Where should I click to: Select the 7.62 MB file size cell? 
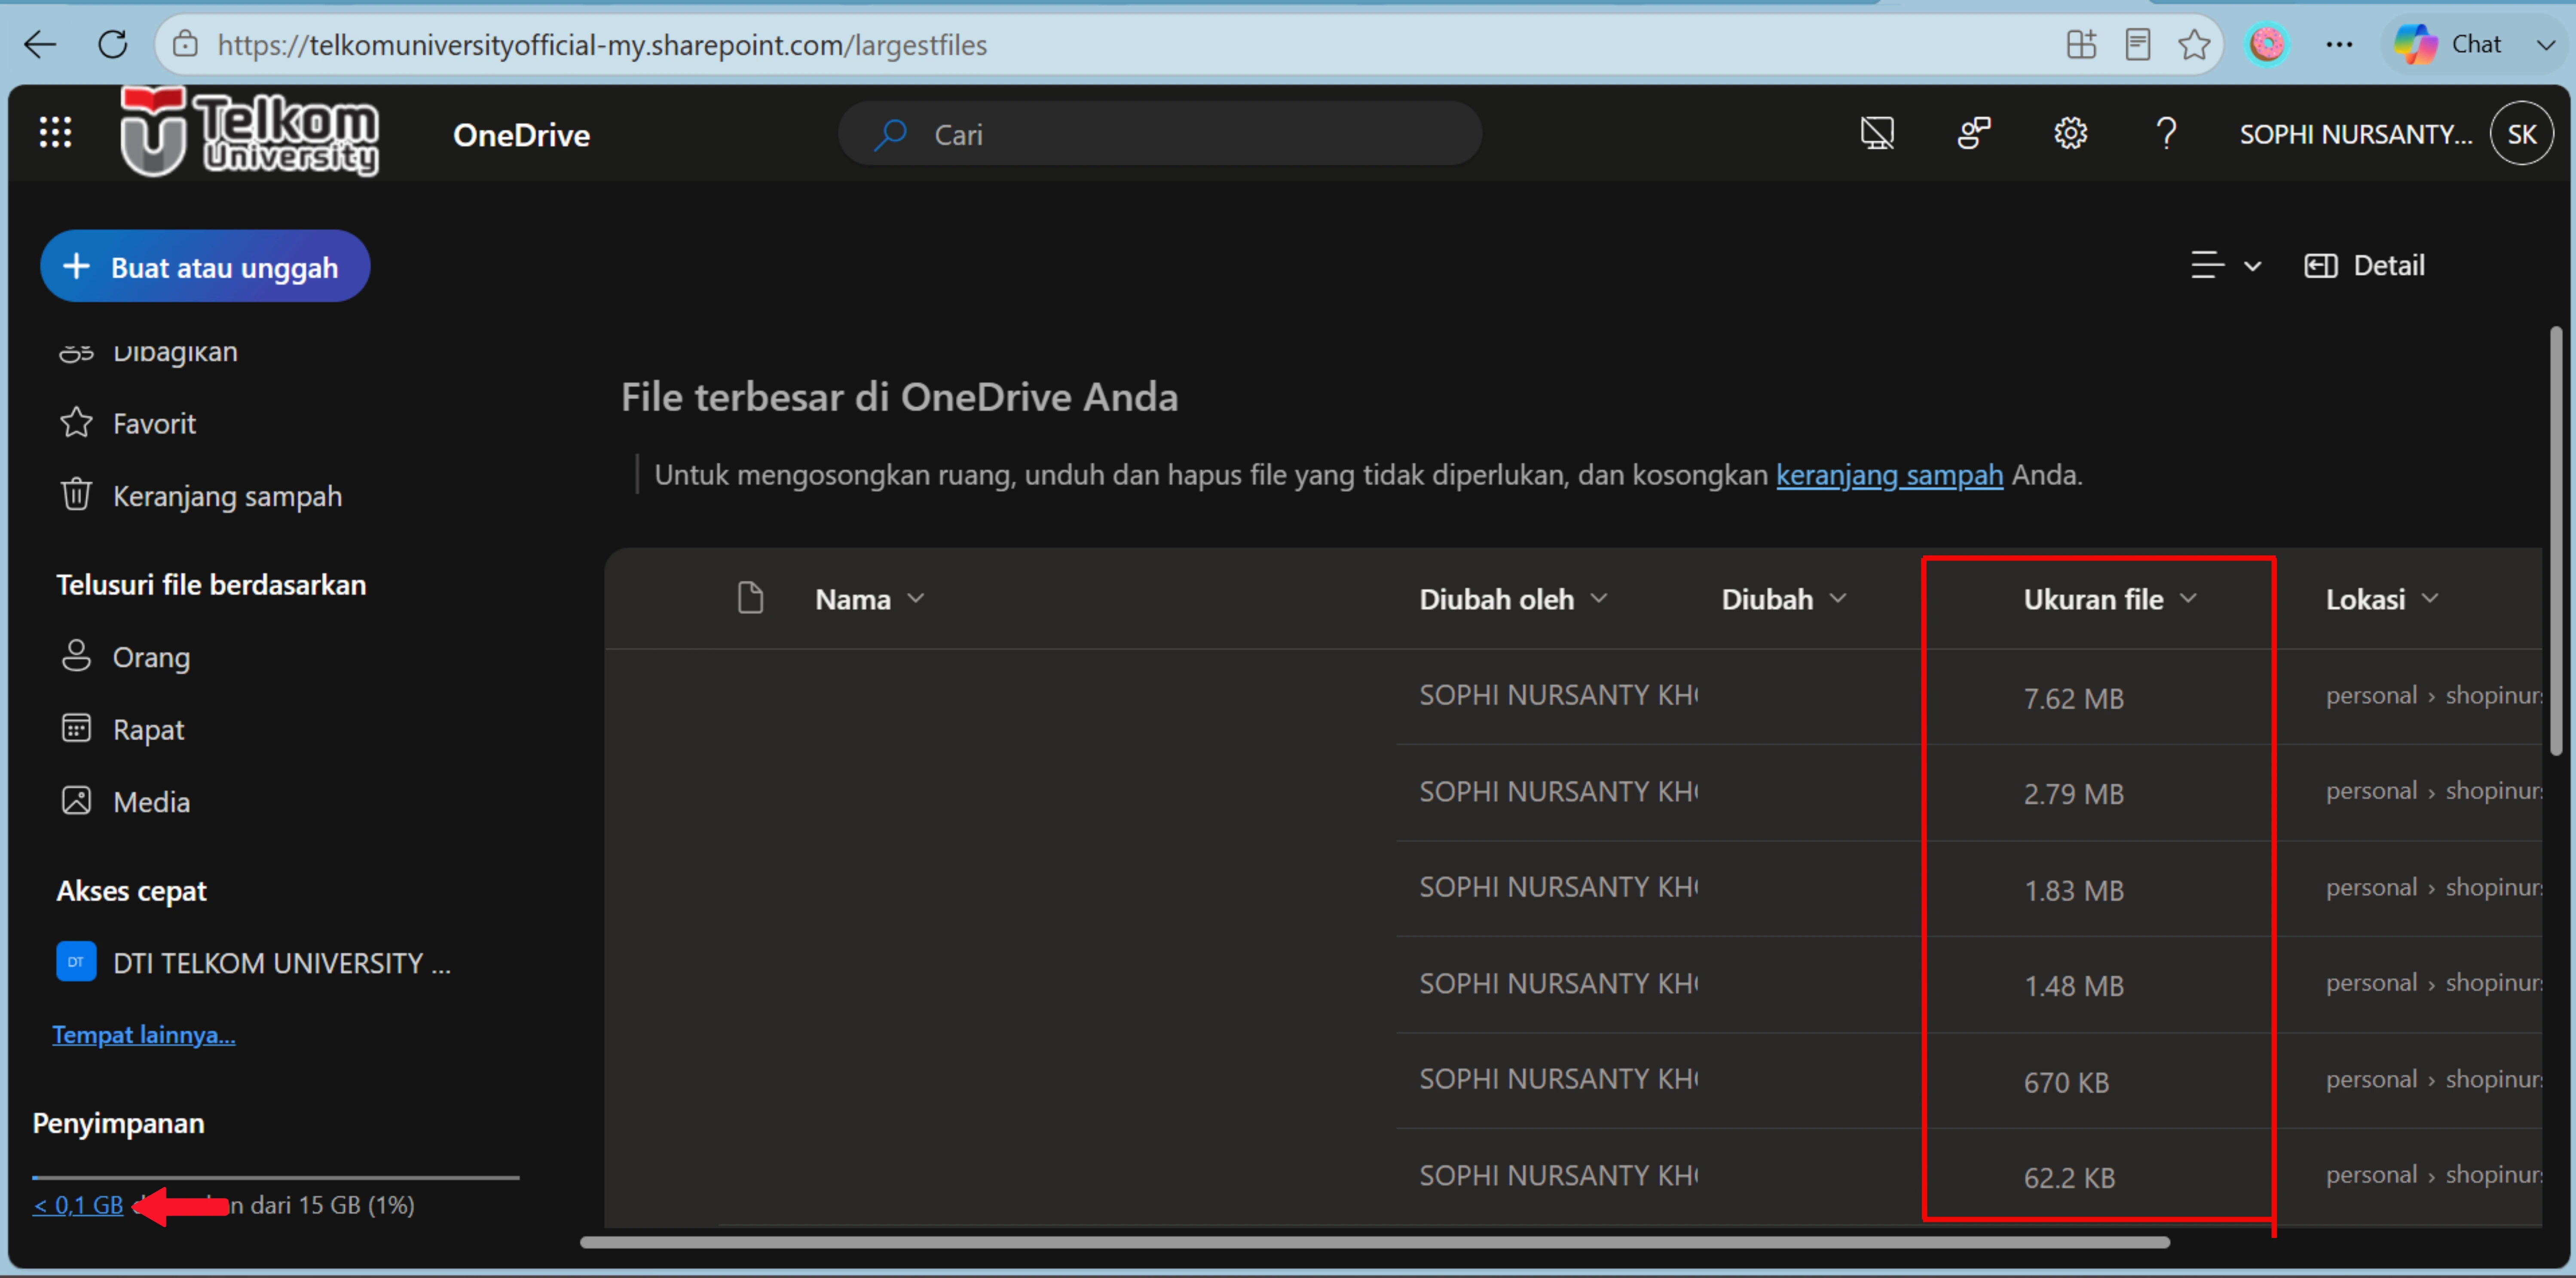(x=2073, y=698)
